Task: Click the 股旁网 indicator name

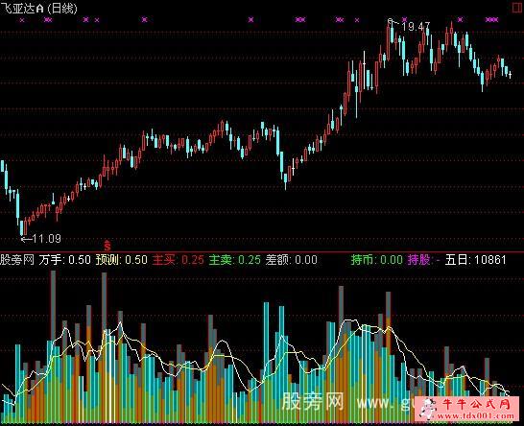Action: pyautogui.click(x=17, y=260)
